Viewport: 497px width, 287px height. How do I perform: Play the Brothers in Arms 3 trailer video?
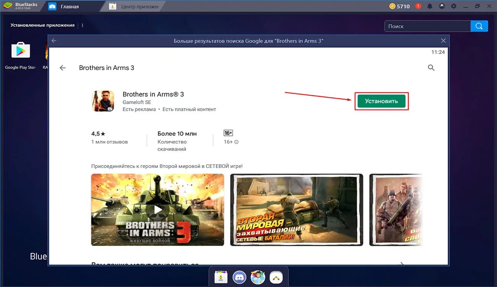[158, 210]
